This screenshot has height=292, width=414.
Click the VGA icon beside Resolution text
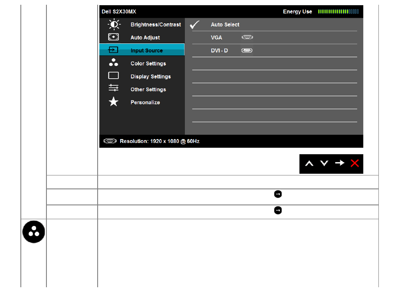(110, 141)
